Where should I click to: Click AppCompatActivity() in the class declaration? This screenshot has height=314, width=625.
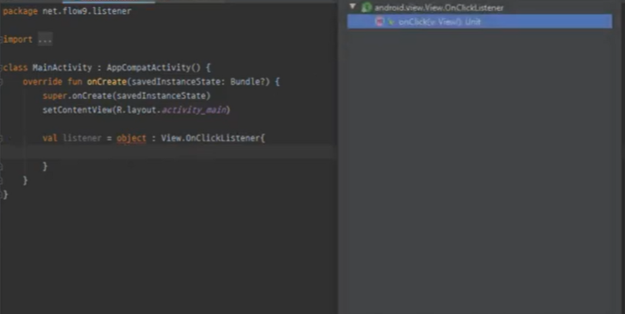tap(153, 67)
